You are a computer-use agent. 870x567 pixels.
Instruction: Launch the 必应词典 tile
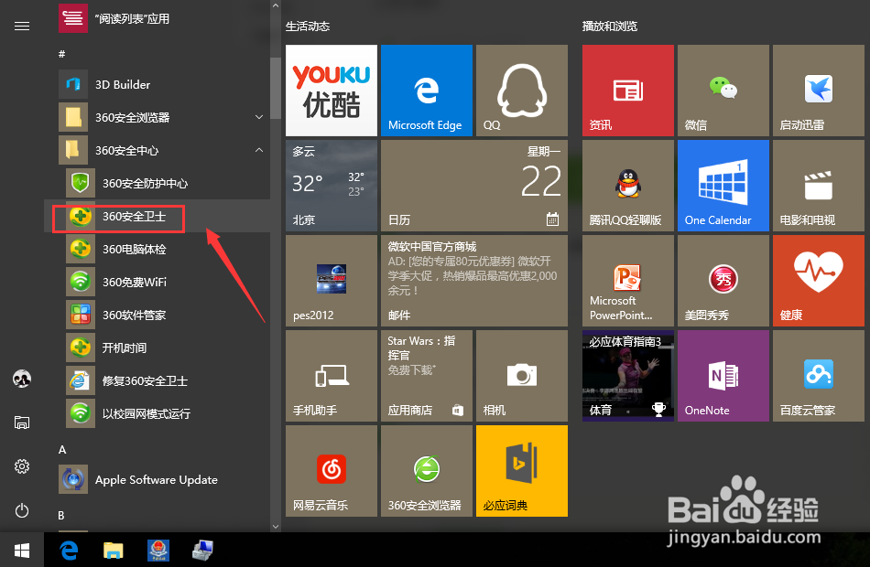tap(521, 470)
